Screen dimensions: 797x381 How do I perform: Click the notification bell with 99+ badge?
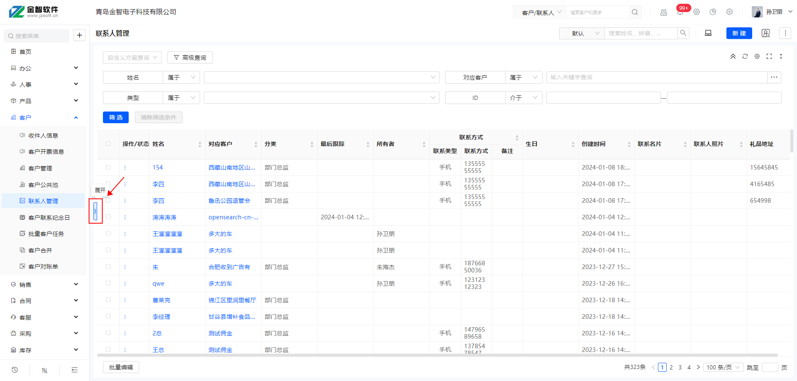pos(680,12)
